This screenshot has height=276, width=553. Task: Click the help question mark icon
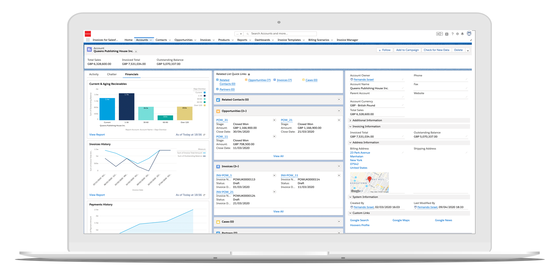click(x=452, y=34)
